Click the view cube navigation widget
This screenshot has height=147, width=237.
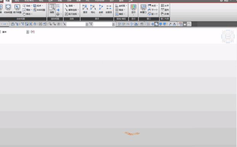tap(228, 36)
